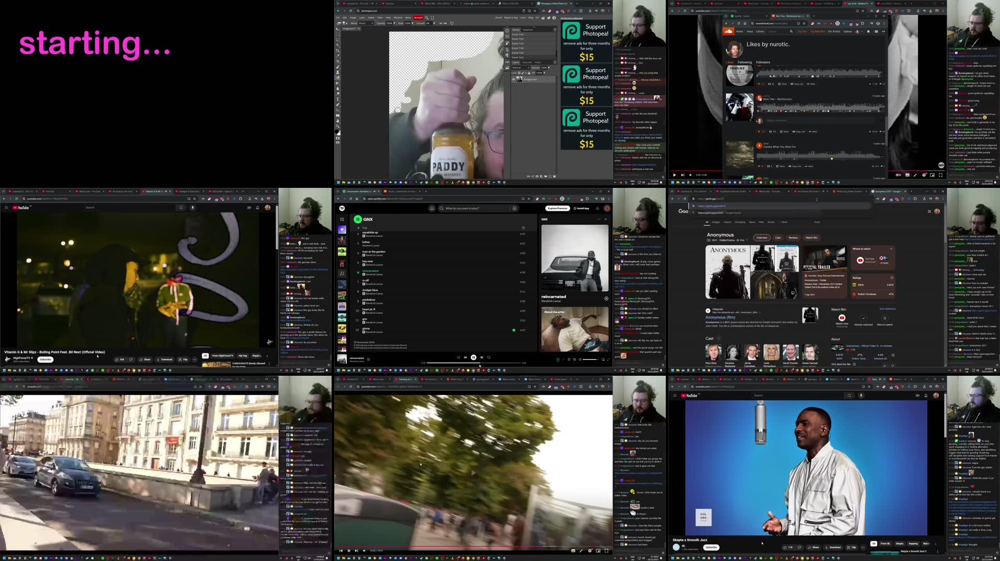Close the GNX now-playing side panel
Viewport: 1000px width, 561px height.
[606, 219]
